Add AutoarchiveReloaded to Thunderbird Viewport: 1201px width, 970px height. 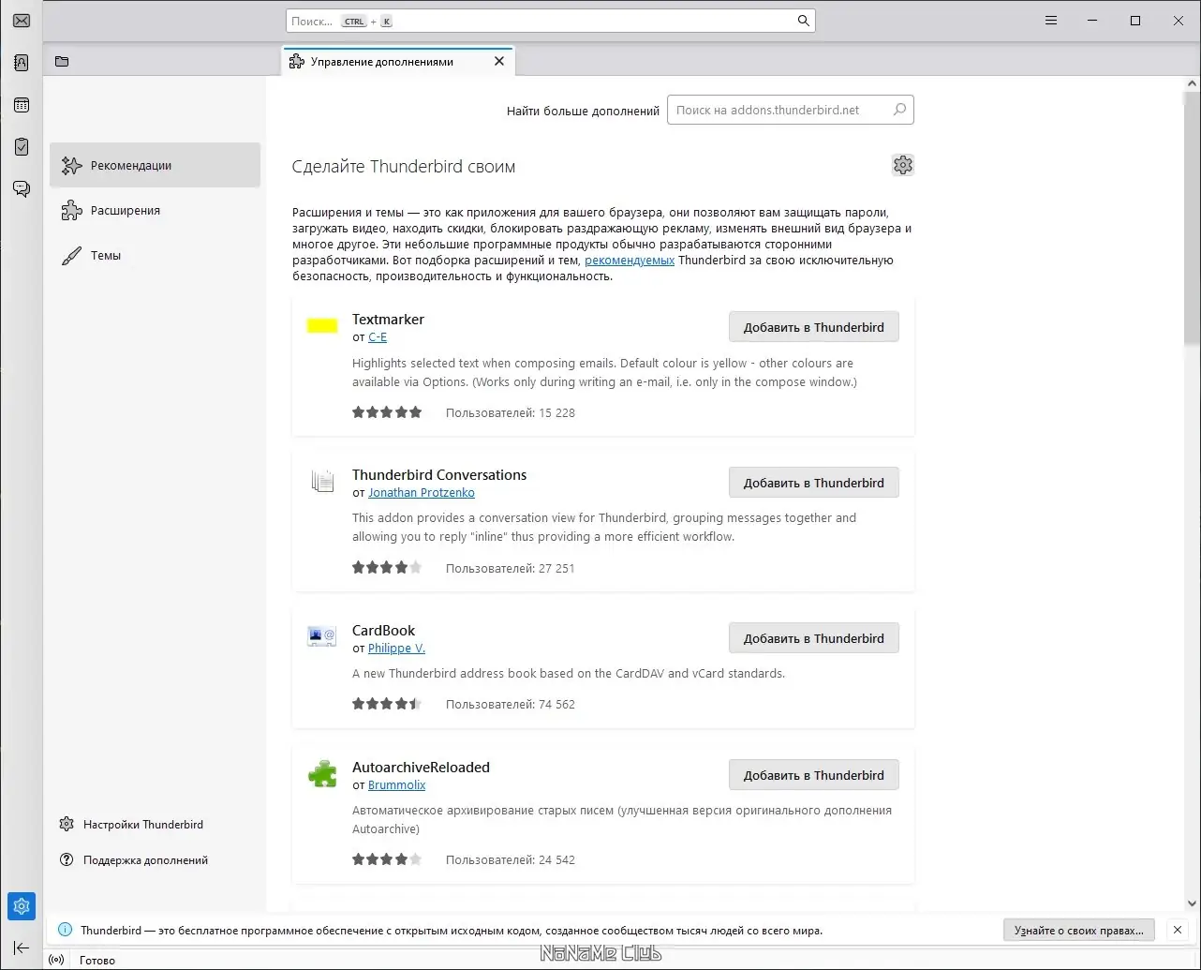[814, 775]
